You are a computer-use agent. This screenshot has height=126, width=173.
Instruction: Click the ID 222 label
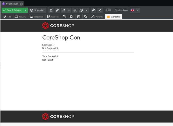[108, 10]
